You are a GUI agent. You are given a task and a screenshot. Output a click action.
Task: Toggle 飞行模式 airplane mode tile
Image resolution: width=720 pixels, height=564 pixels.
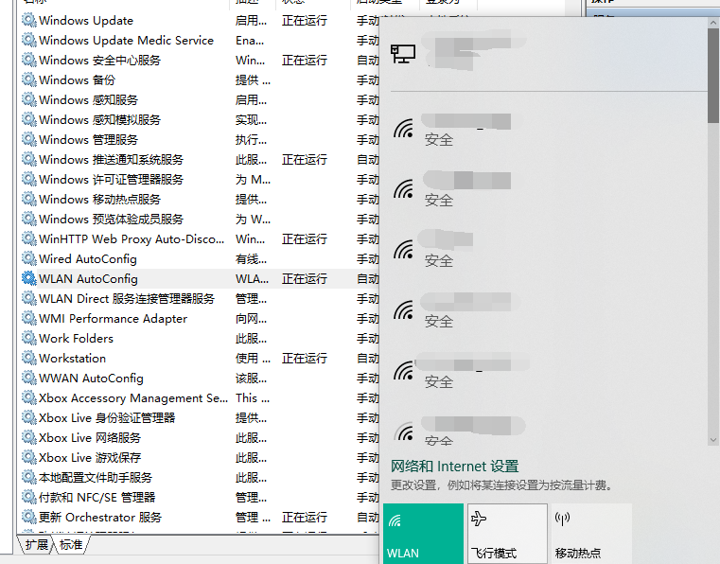click(x=507, y=533)
